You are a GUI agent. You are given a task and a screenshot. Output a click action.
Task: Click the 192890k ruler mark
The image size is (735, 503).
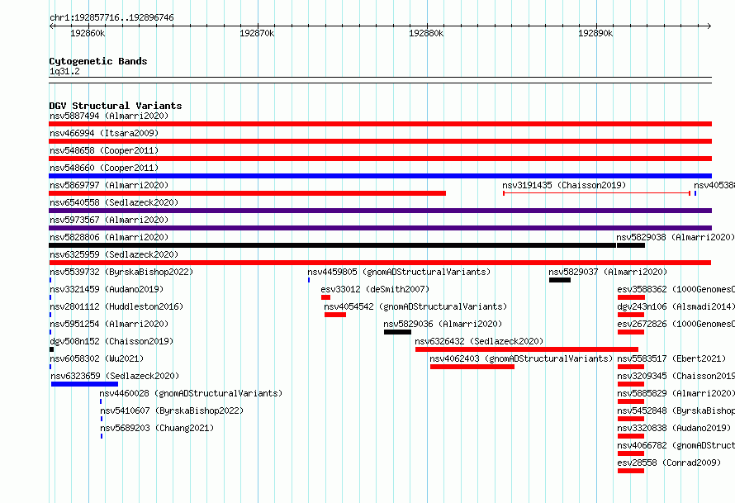(595, 33)
